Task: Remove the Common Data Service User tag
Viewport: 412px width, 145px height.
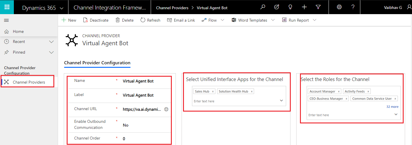Action: tap(395, 99)
